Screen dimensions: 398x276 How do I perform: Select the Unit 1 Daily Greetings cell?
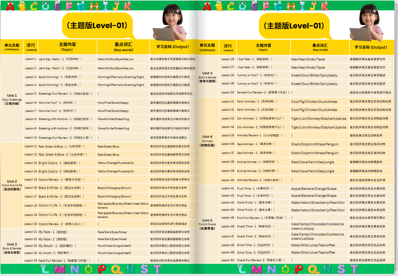coord(12,99)
